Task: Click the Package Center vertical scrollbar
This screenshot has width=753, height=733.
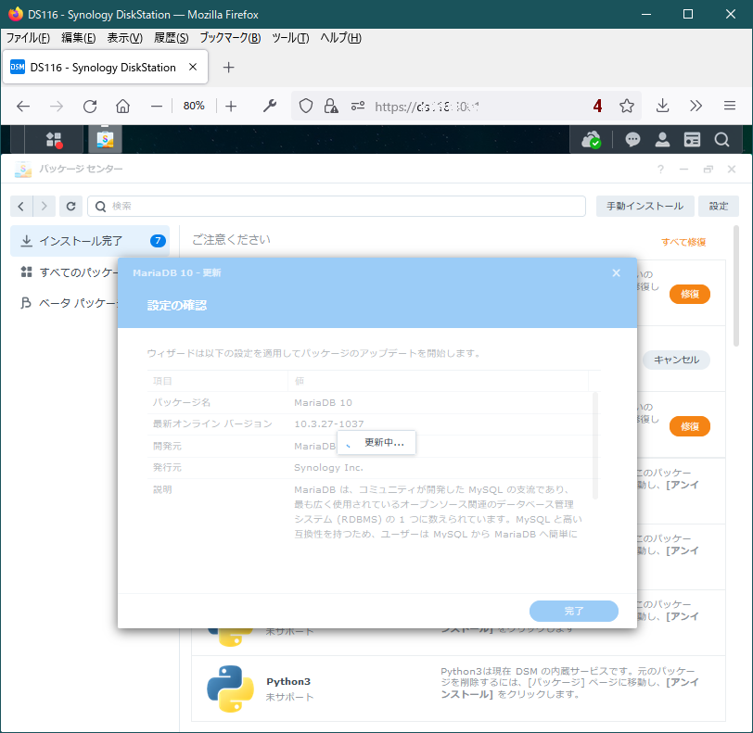Action: click(736, 286)
